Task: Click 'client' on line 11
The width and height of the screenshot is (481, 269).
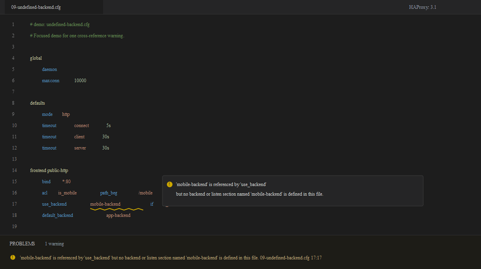Action: coord(79,137)
